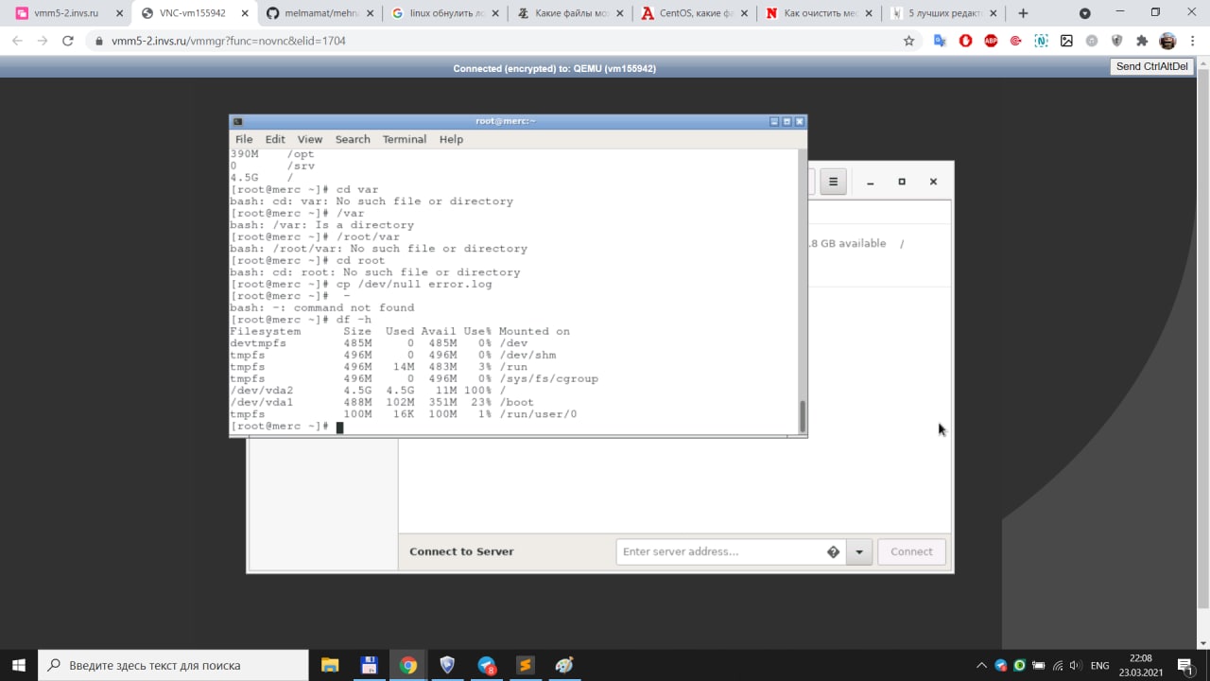View site security lock info

99,42
